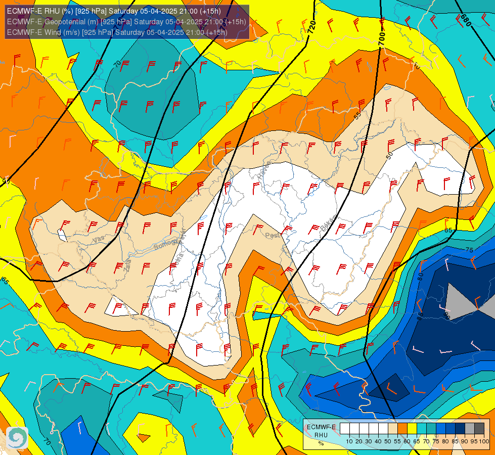This screenshot has height=455, width=495.
Task: Pick the beige 50-55 legend swatch
Action: 393,429
